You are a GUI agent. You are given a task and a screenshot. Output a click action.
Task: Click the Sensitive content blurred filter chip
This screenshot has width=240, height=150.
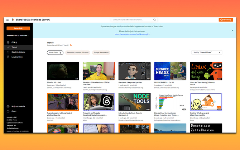pyautogui.click(x=78, y=53)
